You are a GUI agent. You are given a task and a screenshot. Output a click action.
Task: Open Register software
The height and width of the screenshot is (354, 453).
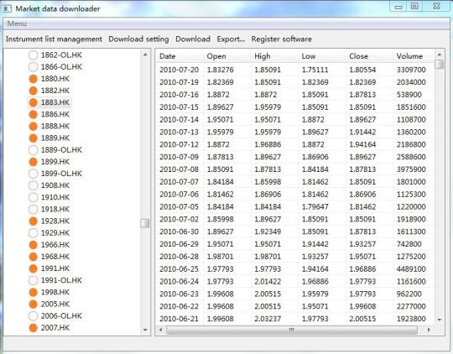coord(281,39)
